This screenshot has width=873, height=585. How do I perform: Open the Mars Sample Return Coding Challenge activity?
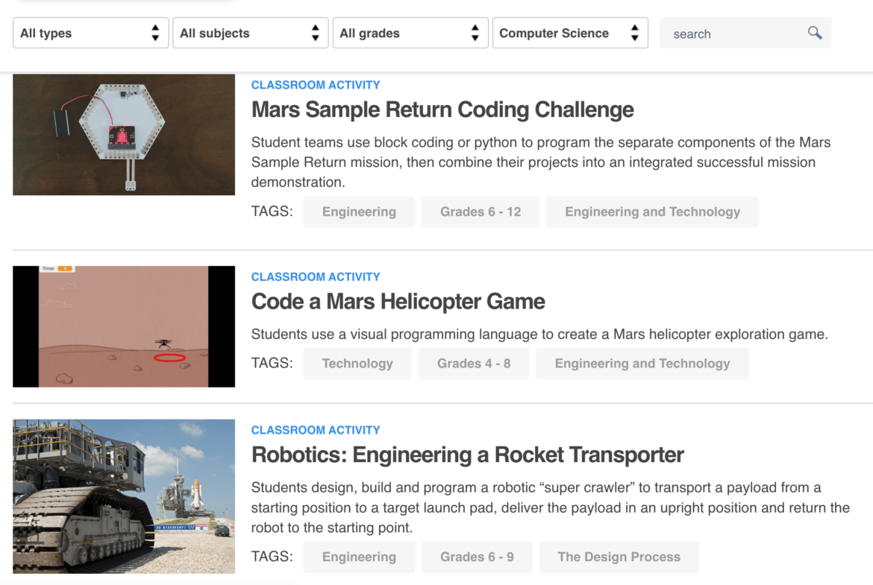442,110
